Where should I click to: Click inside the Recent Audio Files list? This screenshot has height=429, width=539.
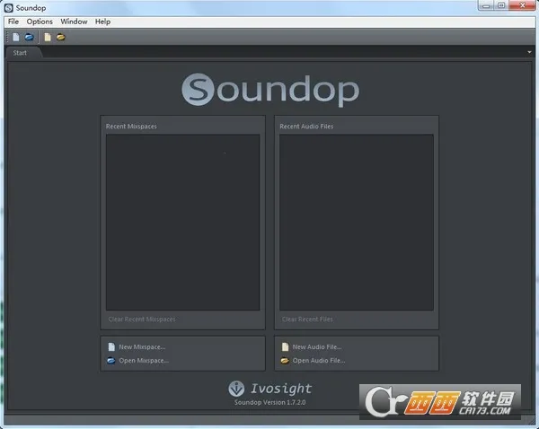[357, 223]
